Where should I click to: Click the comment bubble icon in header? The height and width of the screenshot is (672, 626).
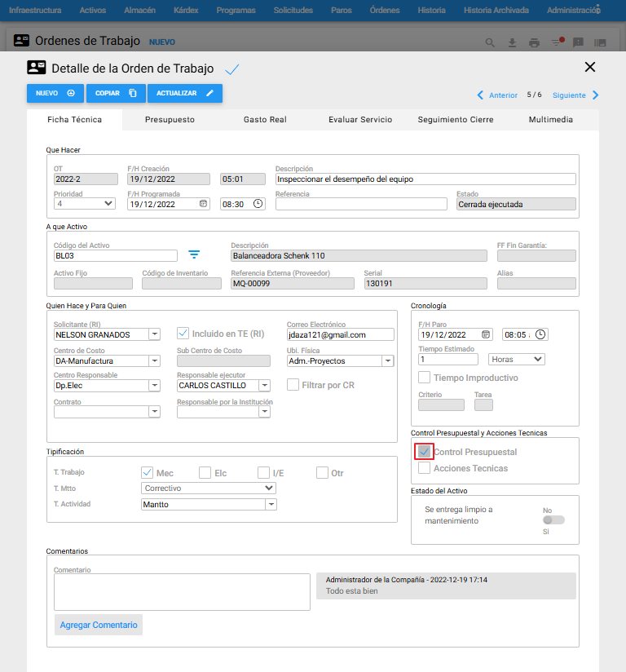579,42
